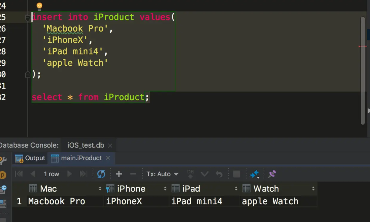370x222 pixels.
Task: Select the main.iProduct result tab
Action: 81,158
